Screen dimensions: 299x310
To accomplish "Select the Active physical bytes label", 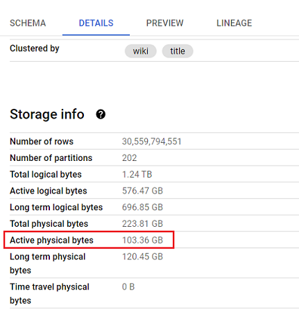I will click(x=51, y=240).
